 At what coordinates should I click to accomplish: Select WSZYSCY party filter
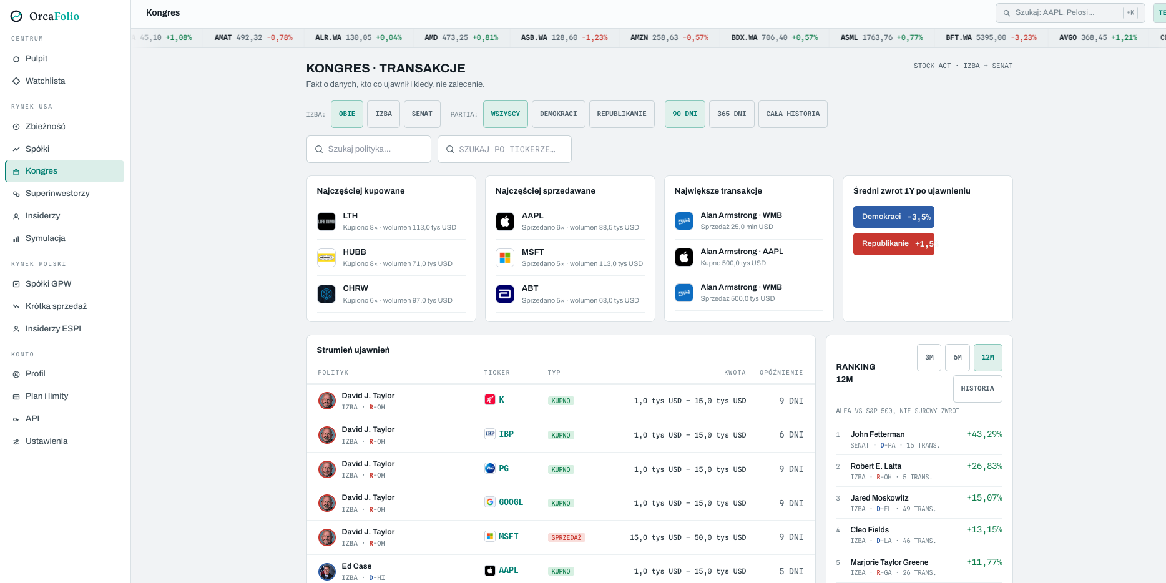pyautogui.click(x=506, y=114)
